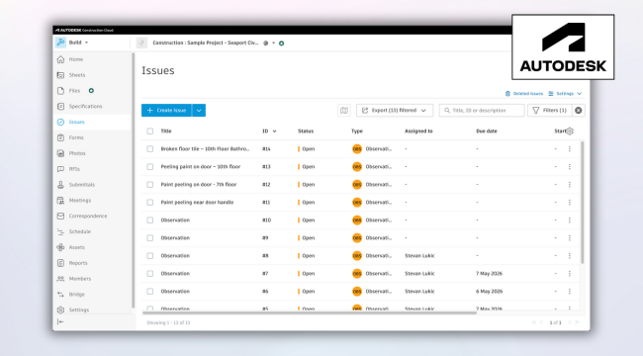Select Issues in the sidebar
The width and height of the screenshot is (643, 356).
pyautogui.click(x=77, y=122)
